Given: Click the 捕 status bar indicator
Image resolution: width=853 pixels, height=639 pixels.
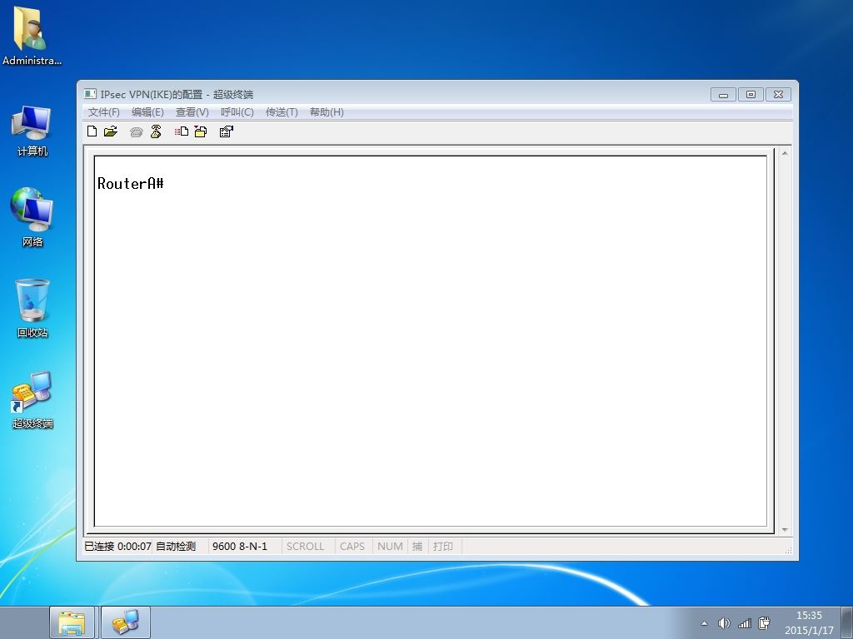Looking at the screenshot, I should (417, 546).
